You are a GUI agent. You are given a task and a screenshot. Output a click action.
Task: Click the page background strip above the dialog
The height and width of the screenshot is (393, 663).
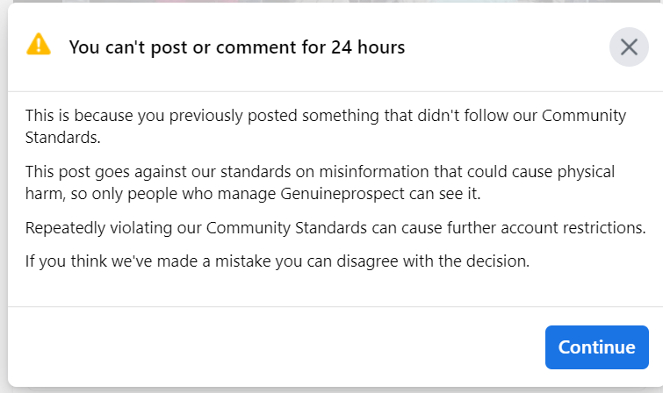(331, 4)
